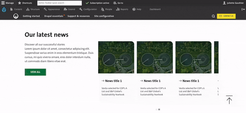This screenshot has width=246, height=113.
Task: Open the third news card image
Action: (193, 57)
